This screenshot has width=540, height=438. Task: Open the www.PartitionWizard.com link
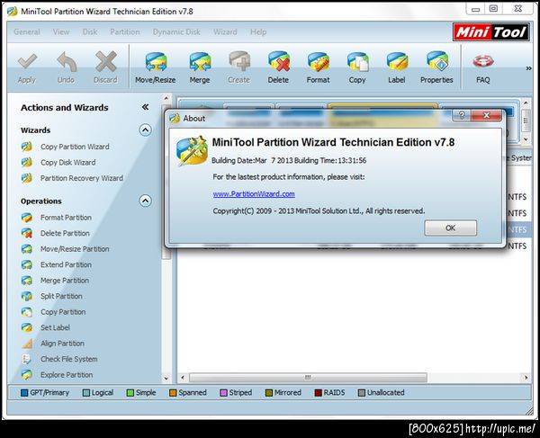[x=254, y=194]
